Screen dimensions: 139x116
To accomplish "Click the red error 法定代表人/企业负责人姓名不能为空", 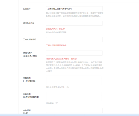I will tap(61, 59).
